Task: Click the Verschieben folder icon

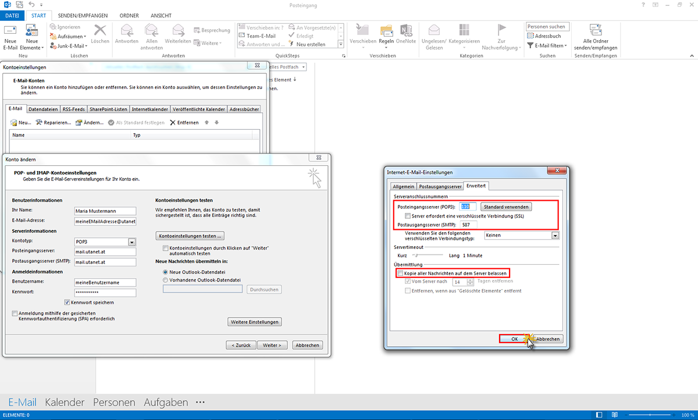Action: [x=362, y=30]
